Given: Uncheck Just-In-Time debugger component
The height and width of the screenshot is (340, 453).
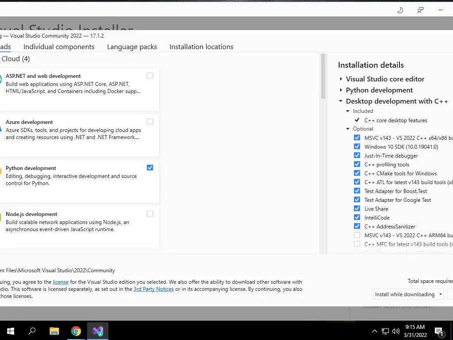Looking at the screenshot, I should coord(357,155).
